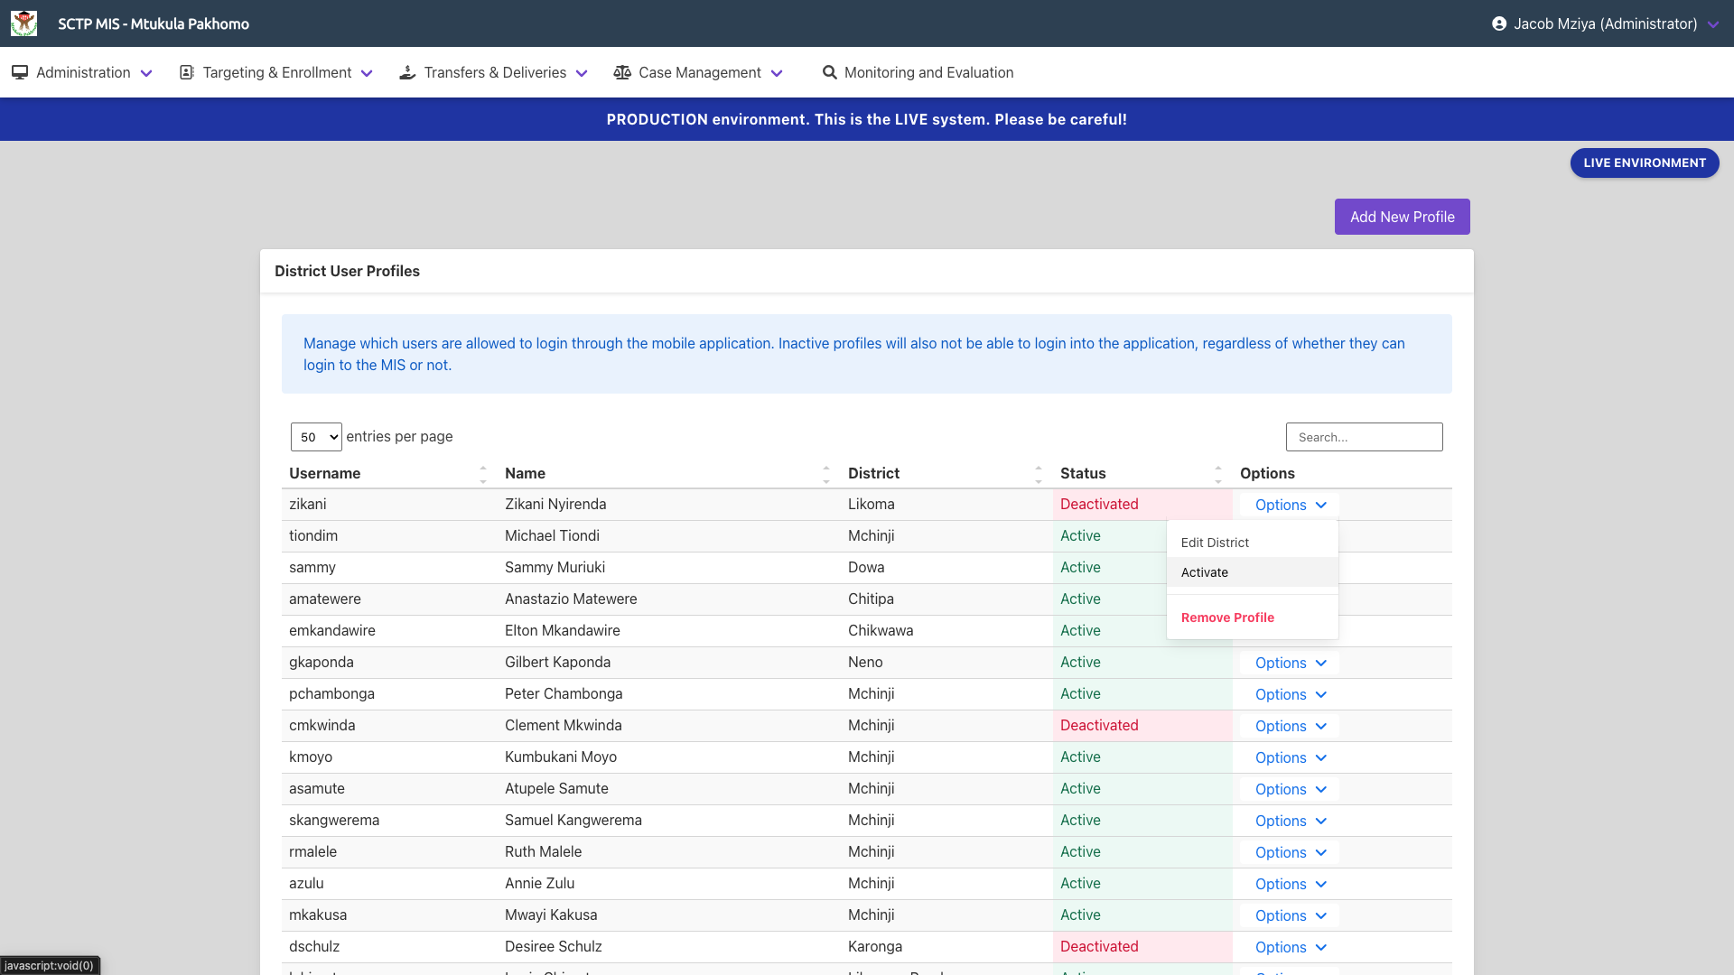Click inside the Search field

click(1364, 436)
